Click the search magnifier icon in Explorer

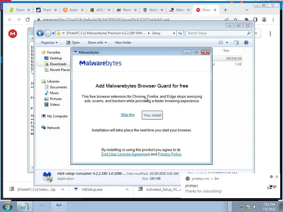(x=249, y=33)
